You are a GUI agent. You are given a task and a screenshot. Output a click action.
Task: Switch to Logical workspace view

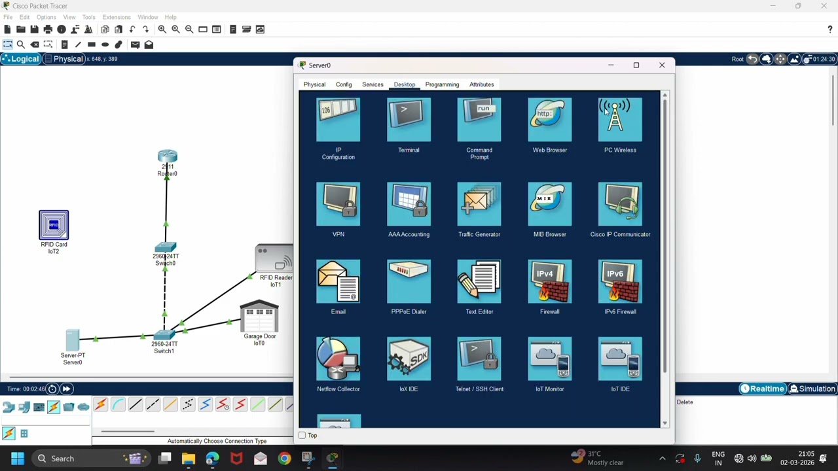[20, 59]
